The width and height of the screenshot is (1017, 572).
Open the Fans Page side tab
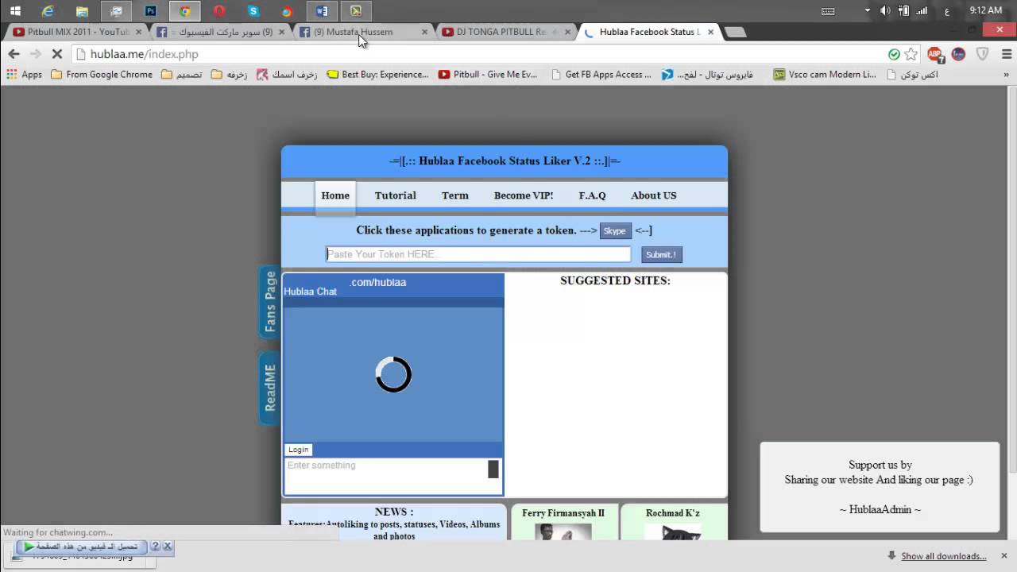click(270, 302)
